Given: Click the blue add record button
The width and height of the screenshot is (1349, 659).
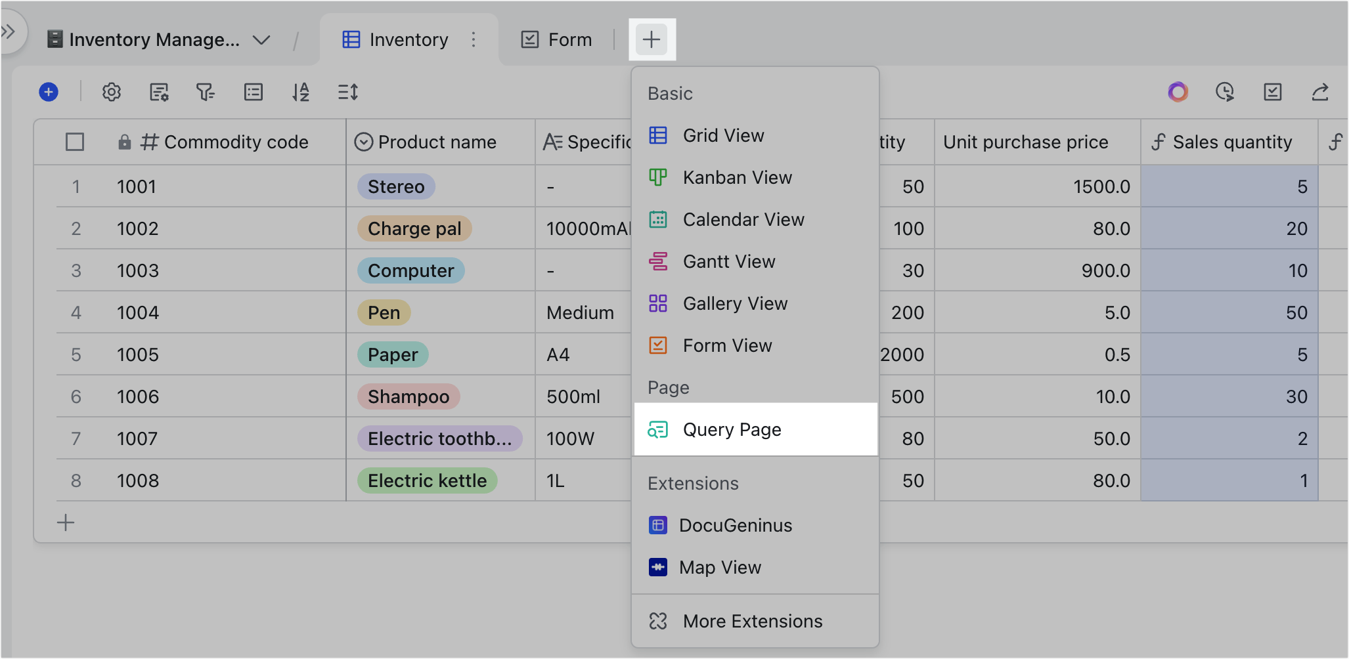Looking at the screenshot, I should click(x=48, y=92).
